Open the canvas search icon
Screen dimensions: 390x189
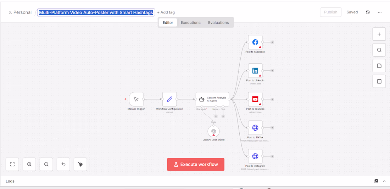coord(379,50)
